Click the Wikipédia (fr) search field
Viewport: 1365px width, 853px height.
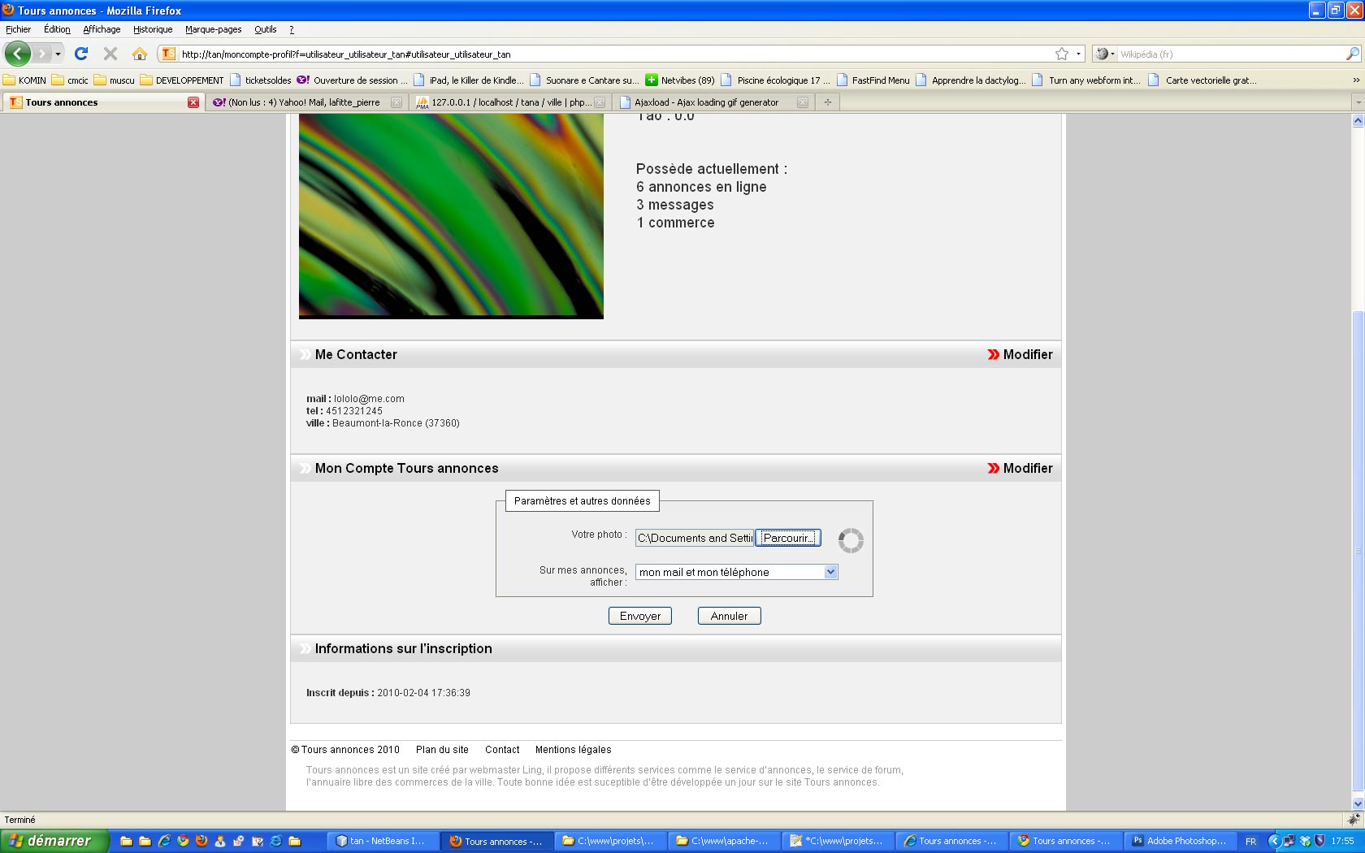click(1231, 54)
